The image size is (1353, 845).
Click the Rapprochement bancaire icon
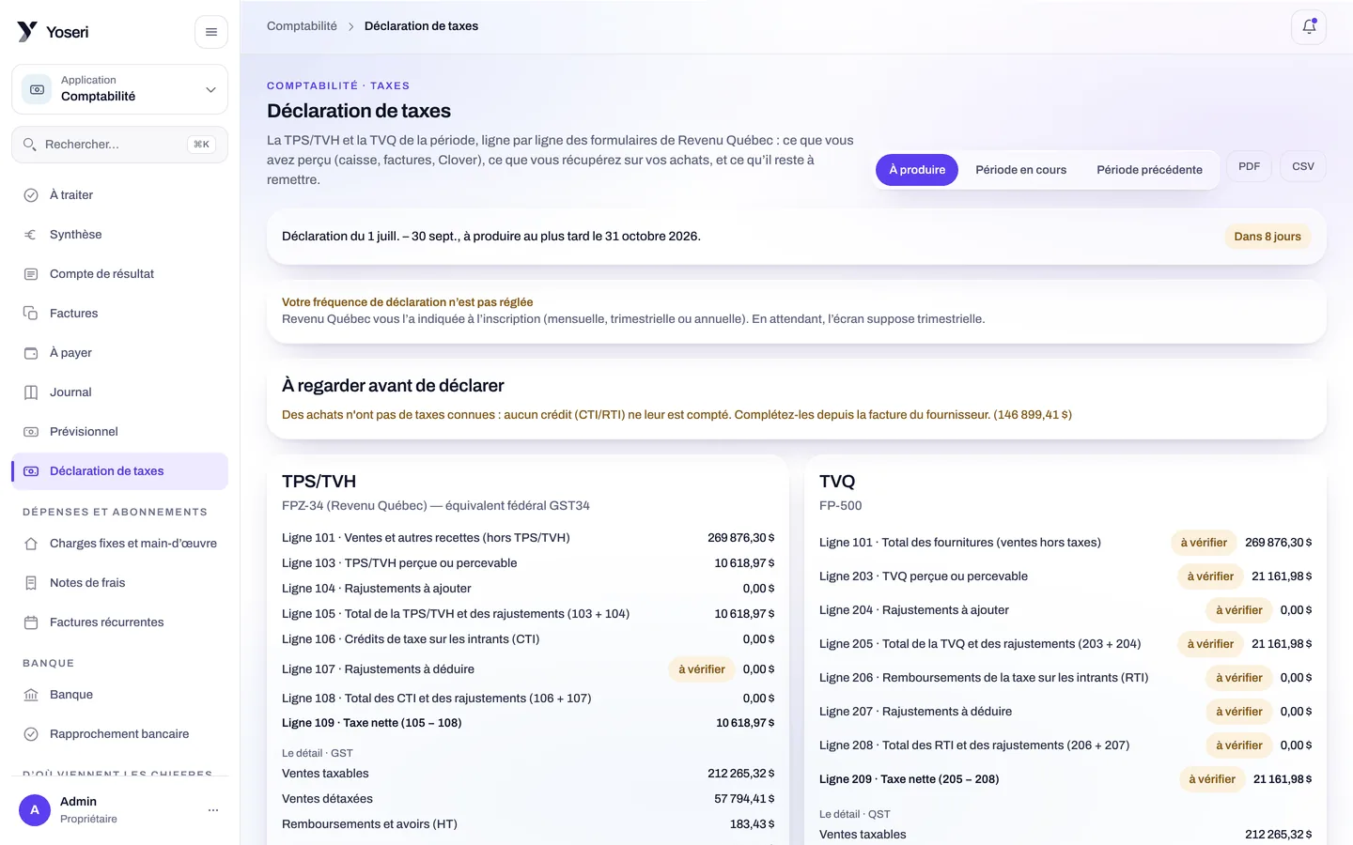(31, 734)
